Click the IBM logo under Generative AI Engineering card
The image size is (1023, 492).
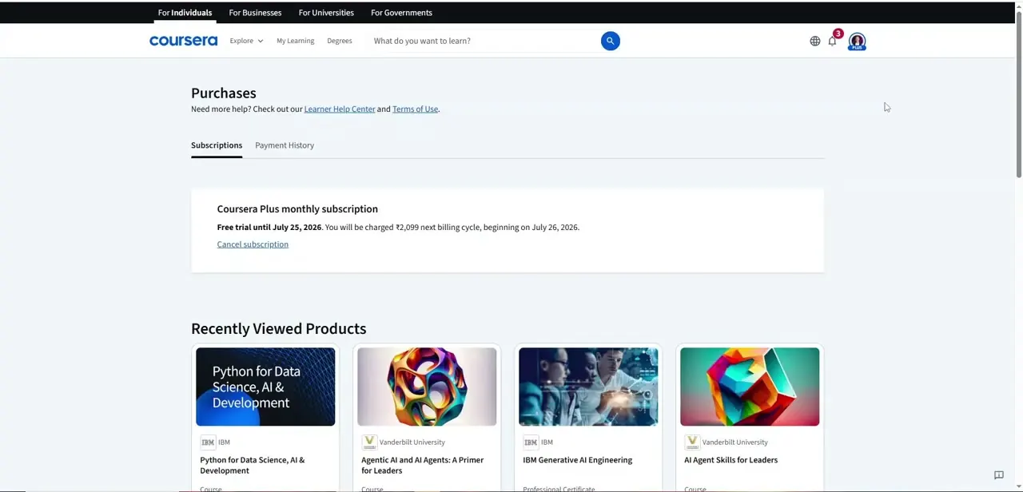(531, 442)
